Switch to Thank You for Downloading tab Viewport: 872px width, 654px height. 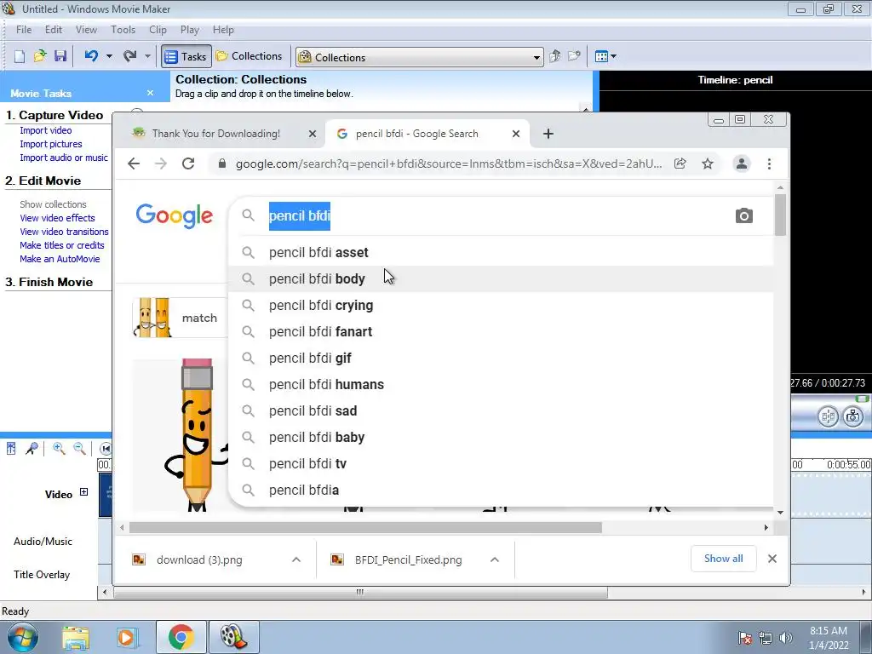[x=215, y=134]
